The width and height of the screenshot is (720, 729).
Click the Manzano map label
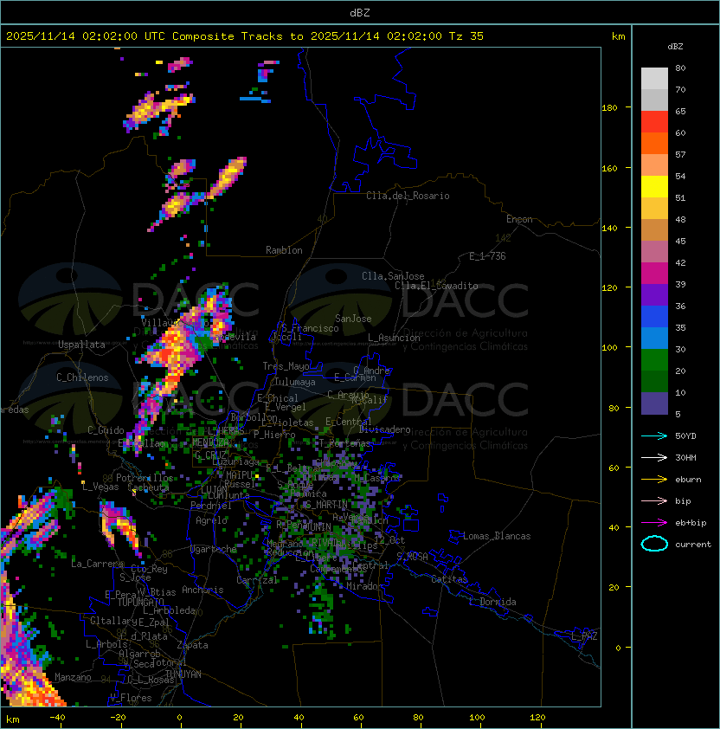pyautogui.click(x=73, y=677)
